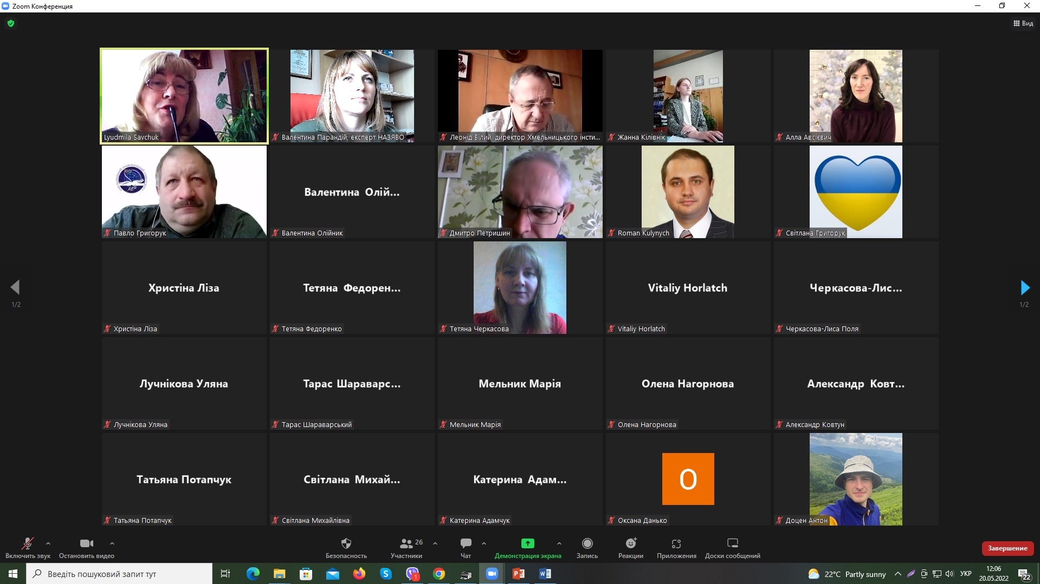This screenshot has height=584, width=1040.
Task: Open Viber from the taskbar
Action: (x=412, y=574)
